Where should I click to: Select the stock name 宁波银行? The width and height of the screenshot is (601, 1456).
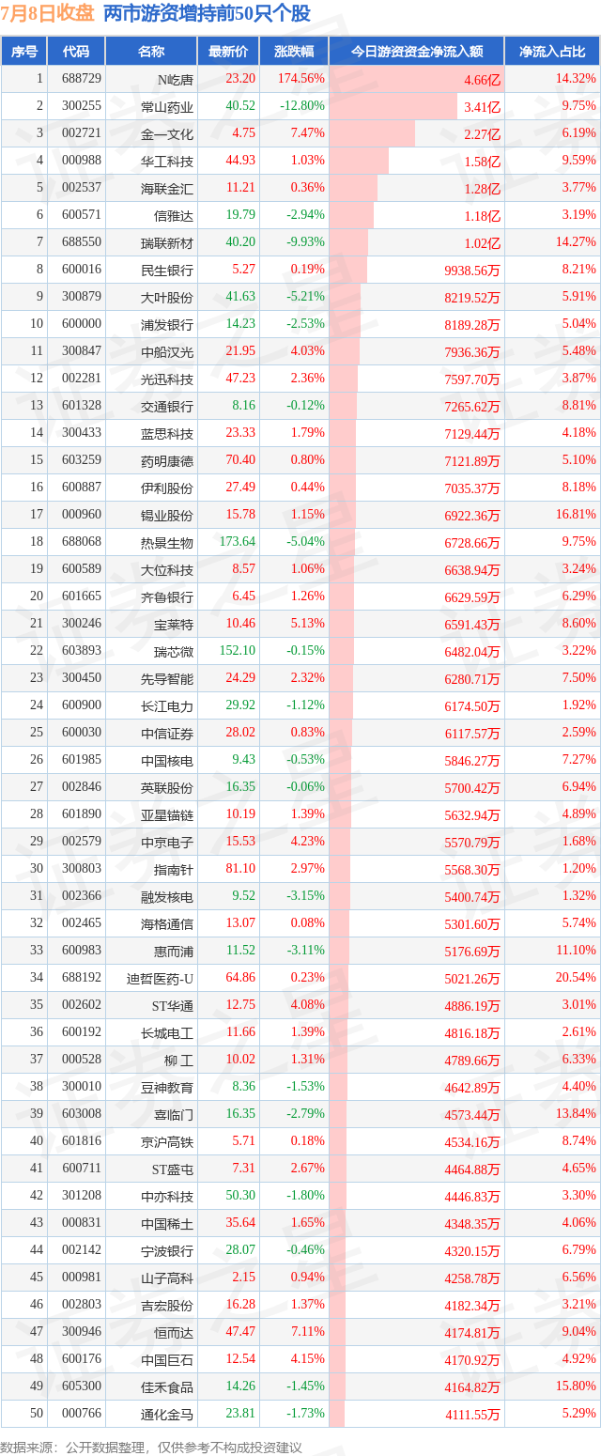[x=167, y=1250]
